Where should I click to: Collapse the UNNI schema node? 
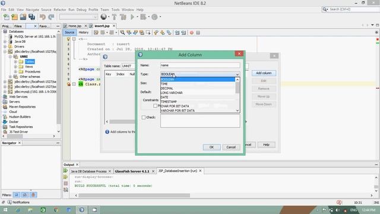click(x=10, y=56)
